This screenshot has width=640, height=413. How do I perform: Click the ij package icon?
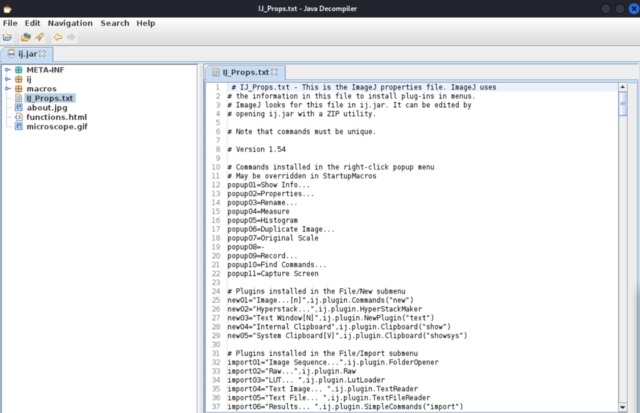pyautogui.click(x=19, y=79)
